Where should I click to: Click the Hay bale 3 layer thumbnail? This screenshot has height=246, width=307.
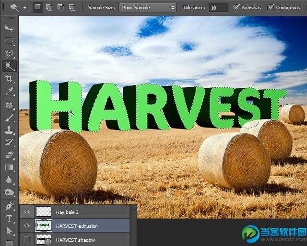coord(44,211)
